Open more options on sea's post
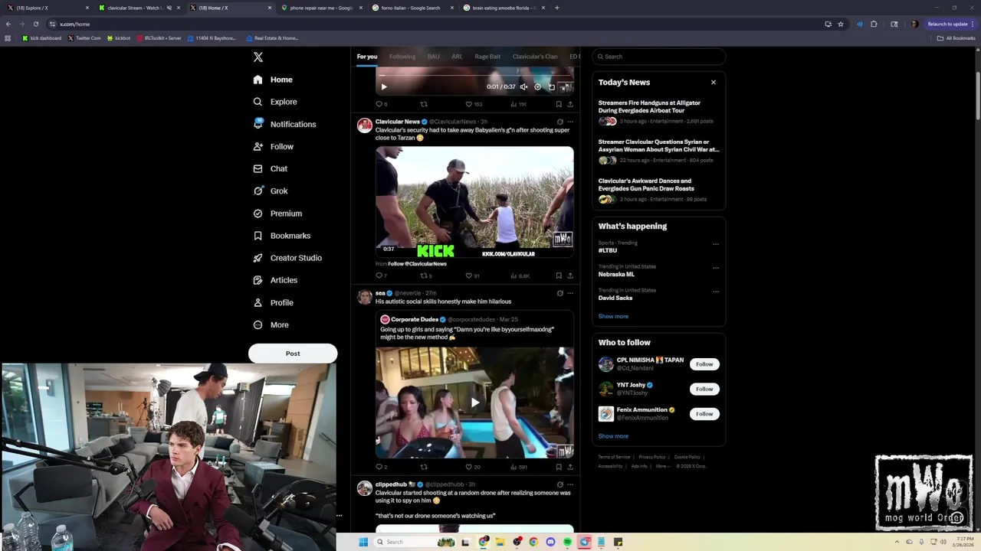 570,293
